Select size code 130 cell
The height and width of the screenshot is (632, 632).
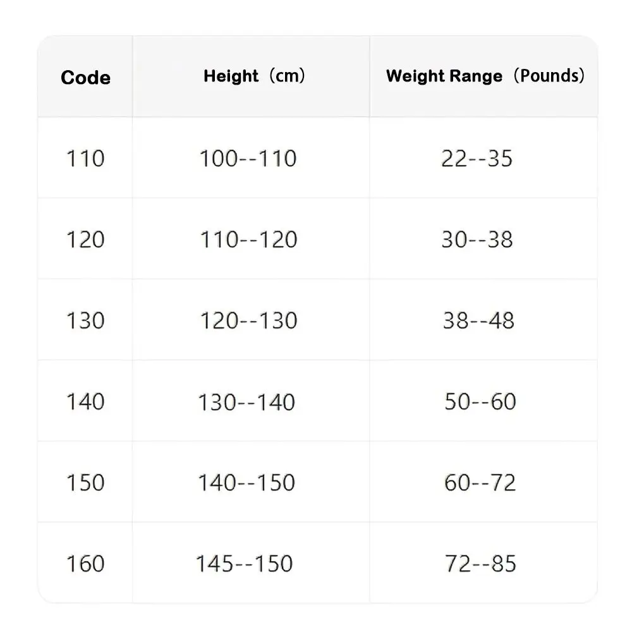click(85, 320)
